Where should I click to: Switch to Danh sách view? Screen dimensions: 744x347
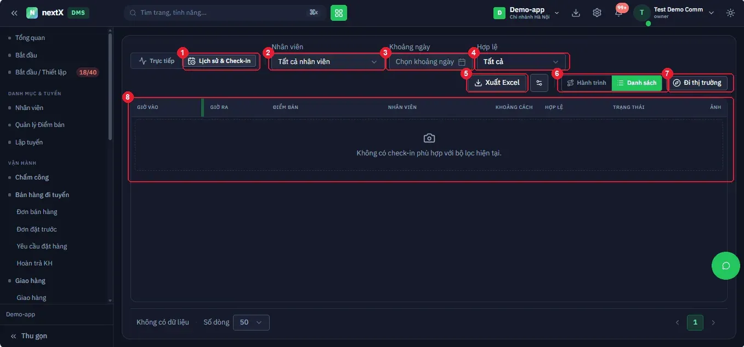point(637,83)
